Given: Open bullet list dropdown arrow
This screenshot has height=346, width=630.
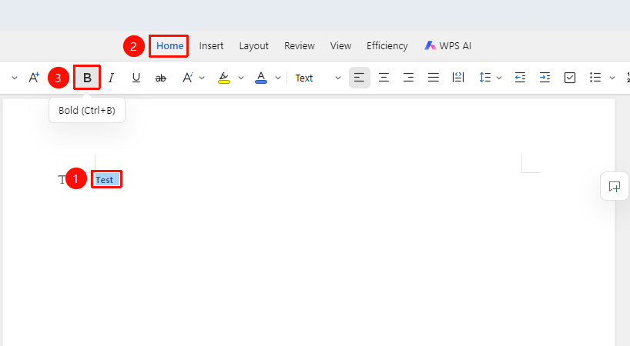Looking at the screenshot, I should point(612,78).
